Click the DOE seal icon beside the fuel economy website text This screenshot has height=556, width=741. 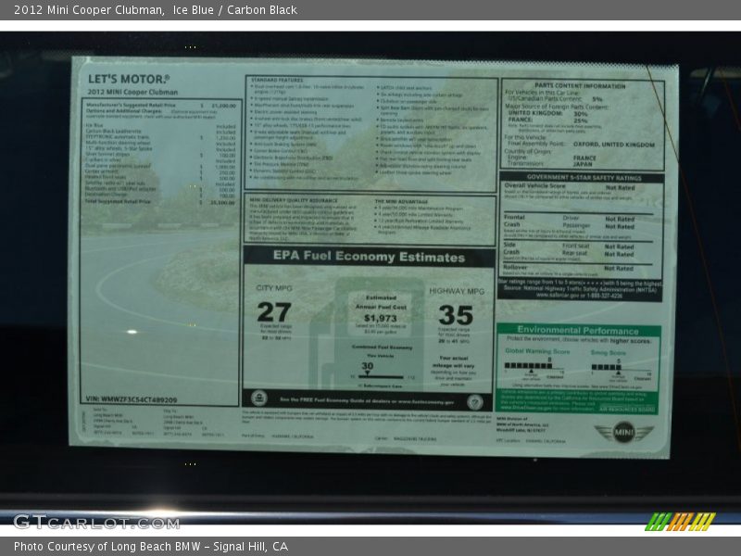coord(475,402)
